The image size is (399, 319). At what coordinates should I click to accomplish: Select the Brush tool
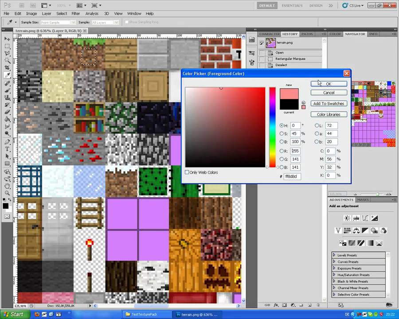7,90
